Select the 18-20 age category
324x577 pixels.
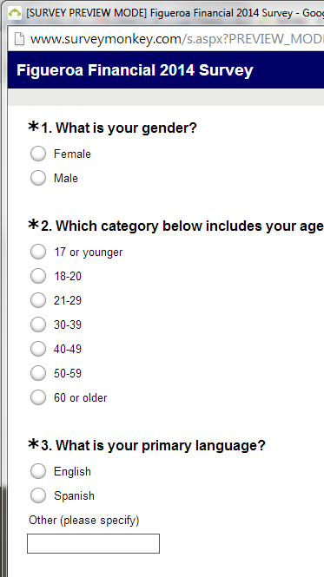coord(38,277)
